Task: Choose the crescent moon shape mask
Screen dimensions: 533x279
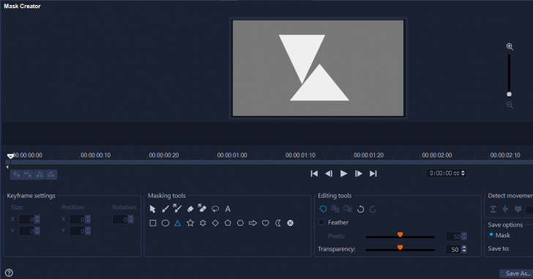Action: (277, 223)
